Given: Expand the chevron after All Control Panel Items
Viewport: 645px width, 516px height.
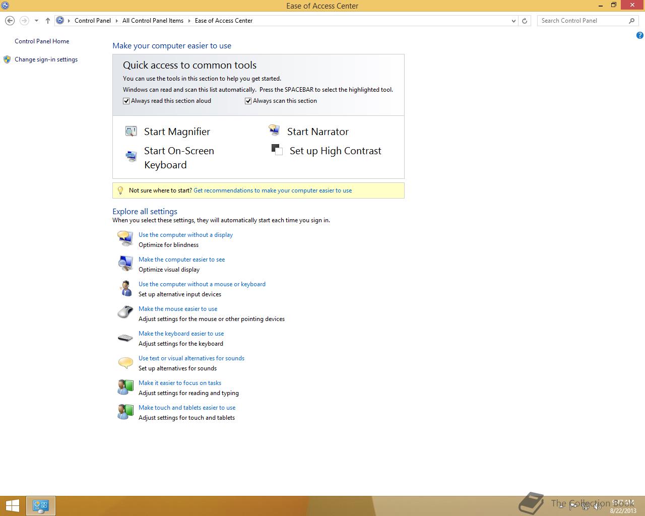Looking at the screenshot, I should tap(189, 21).
